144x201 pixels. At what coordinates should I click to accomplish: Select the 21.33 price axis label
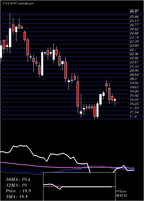point(134,66)
